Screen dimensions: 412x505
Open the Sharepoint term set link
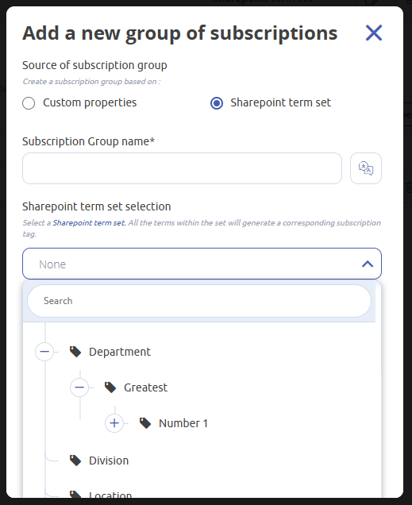click(x=89, y=223)
